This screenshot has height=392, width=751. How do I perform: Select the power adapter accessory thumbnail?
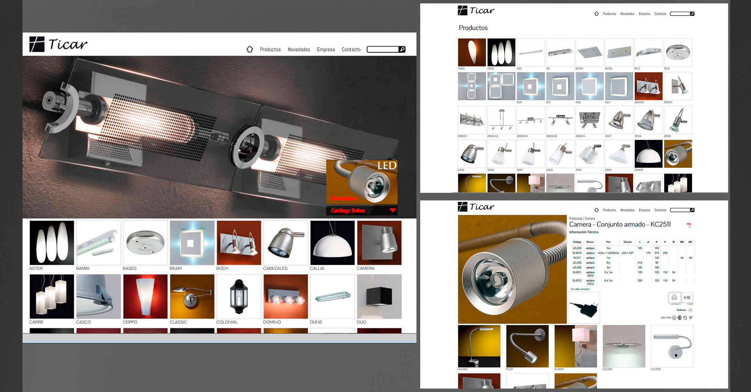584,308
